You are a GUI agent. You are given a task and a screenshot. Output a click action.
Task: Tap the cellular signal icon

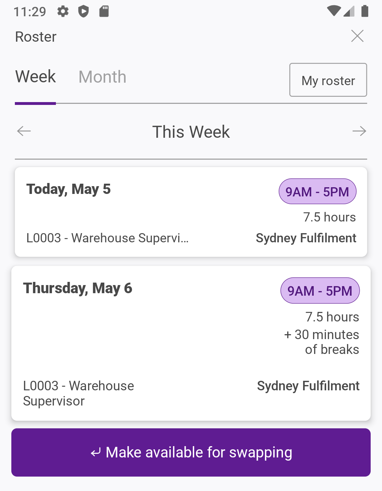pyautogui.click(x=349, y=11)
